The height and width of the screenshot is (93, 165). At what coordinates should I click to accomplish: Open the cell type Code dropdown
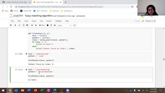(64, 25)
